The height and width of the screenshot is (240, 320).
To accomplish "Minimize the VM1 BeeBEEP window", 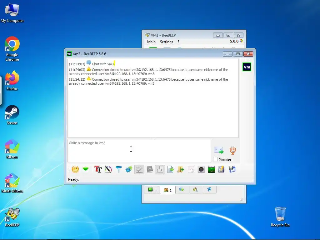I will [218, 35].
